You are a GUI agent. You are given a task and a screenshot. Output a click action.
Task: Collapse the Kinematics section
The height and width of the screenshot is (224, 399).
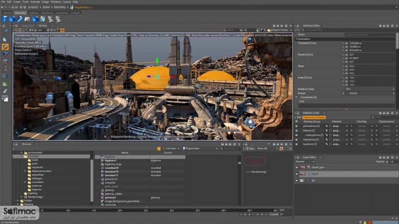coord(297,39)
